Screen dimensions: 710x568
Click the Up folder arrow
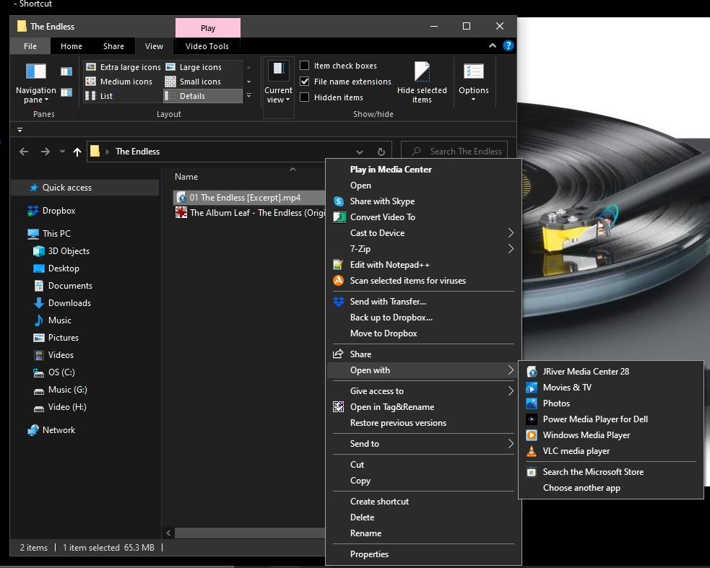(77, 152)
